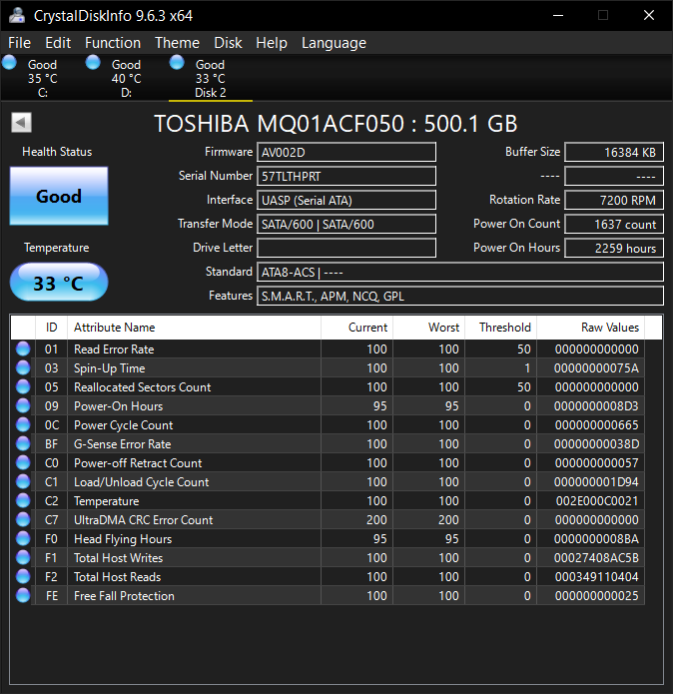Click status orb for UltraDMA CRC Error Count
This screenshot has width=673, height=694.
[23, 519]
